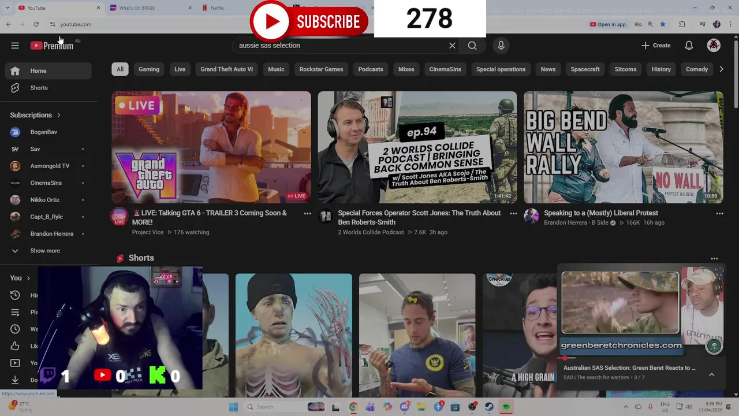Click the Brandon Herrera B Side channel avatar
This screenshot has width=739, height=416.
click(x=531, y=216)
